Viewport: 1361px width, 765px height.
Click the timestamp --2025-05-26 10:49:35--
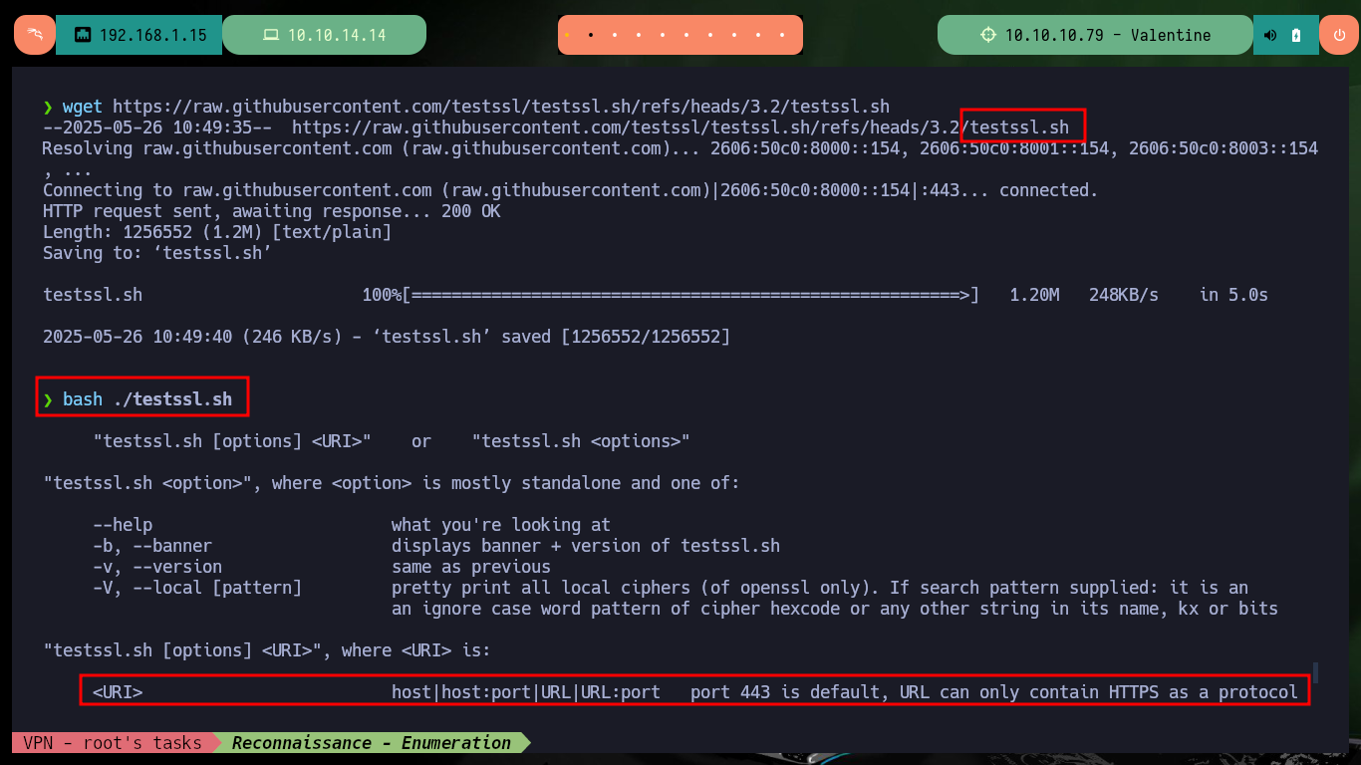156,127
